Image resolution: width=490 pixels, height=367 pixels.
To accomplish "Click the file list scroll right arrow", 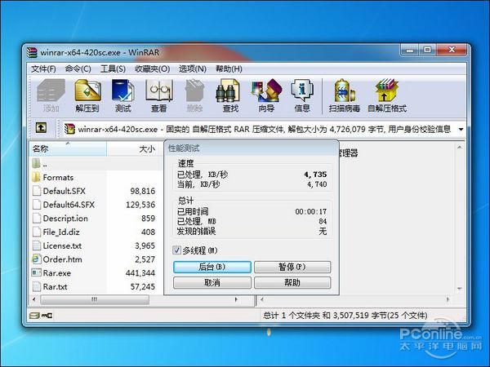I will tap(236, 299).
